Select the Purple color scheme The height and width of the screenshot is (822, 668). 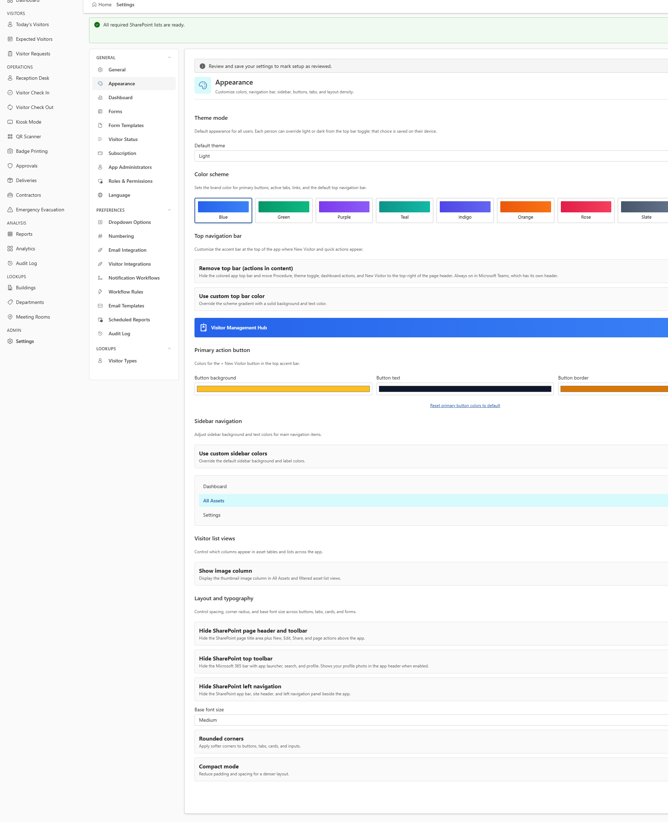[344, 211]
